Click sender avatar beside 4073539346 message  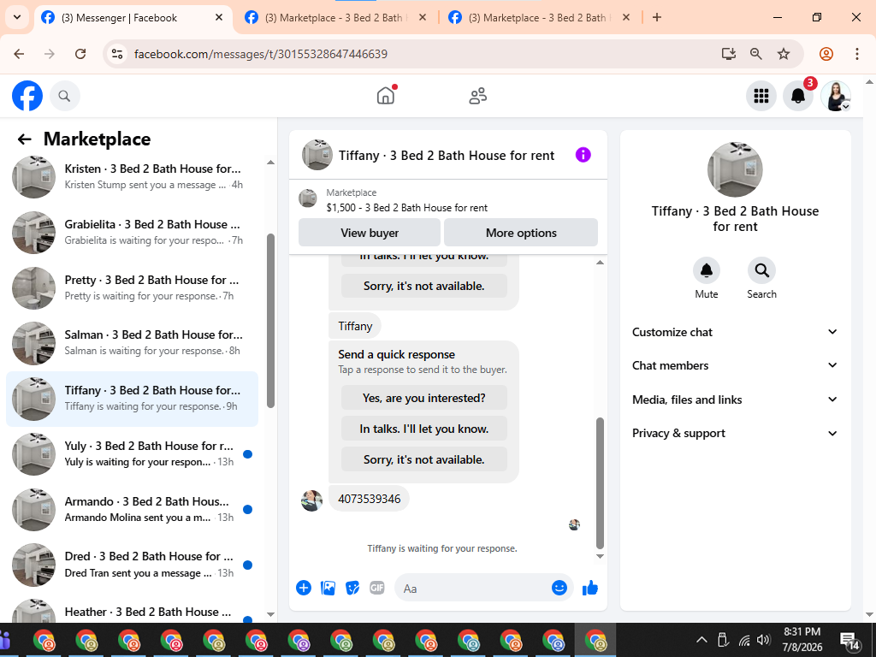tap(311, 500)
